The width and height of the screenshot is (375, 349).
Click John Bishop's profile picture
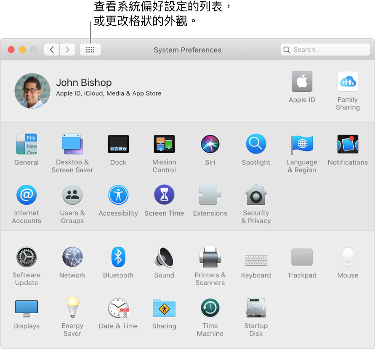pos(32,91)
